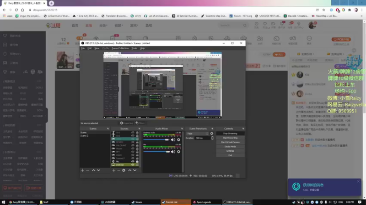Toggle visibility of VALORANT source

(133, 145)
